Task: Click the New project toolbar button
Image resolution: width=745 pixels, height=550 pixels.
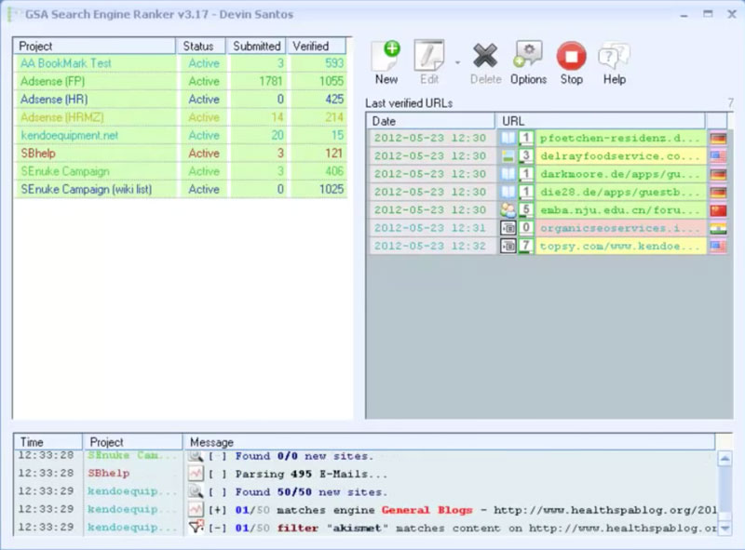Action: click(x=386, y=62)
